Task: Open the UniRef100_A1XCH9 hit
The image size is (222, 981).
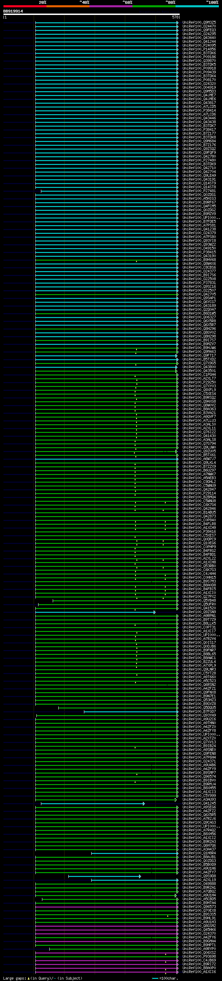Action: tap(199, 528)
